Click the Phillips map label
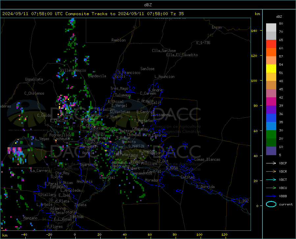The height and width of the screenshot is (239, 296). pos(149,163)
